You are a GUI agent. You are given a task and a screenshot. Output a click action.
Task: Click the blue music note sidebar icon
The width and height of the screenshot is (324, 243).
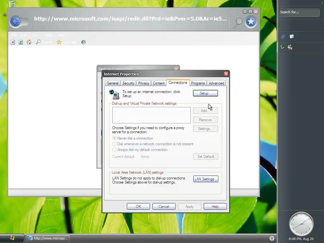click(283, 37)
